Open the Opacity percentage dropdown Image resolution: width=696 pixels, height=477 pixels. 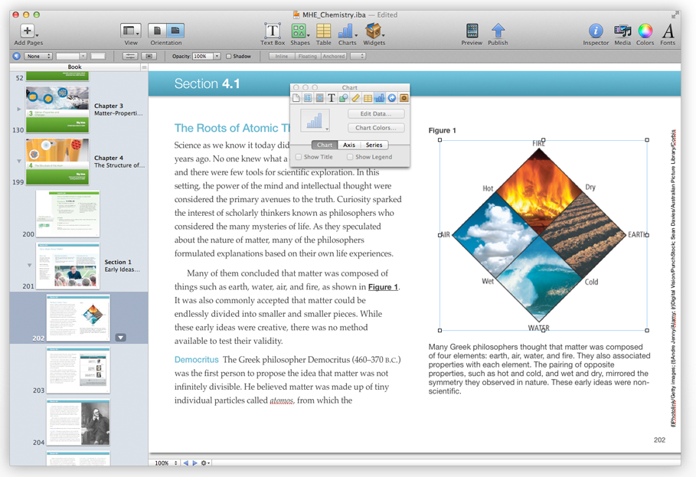217,57
